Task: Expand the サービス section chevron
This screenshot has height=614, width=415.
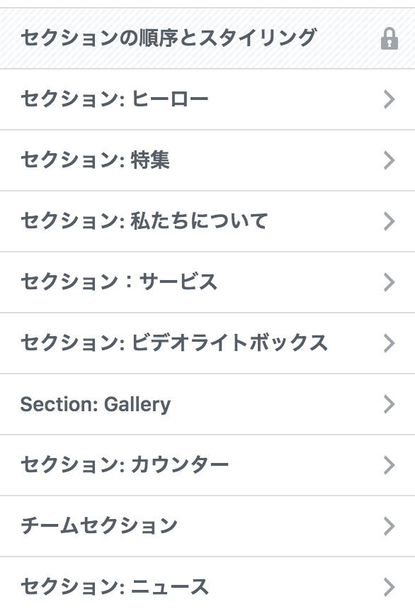Action: click(x=388, y=282)
